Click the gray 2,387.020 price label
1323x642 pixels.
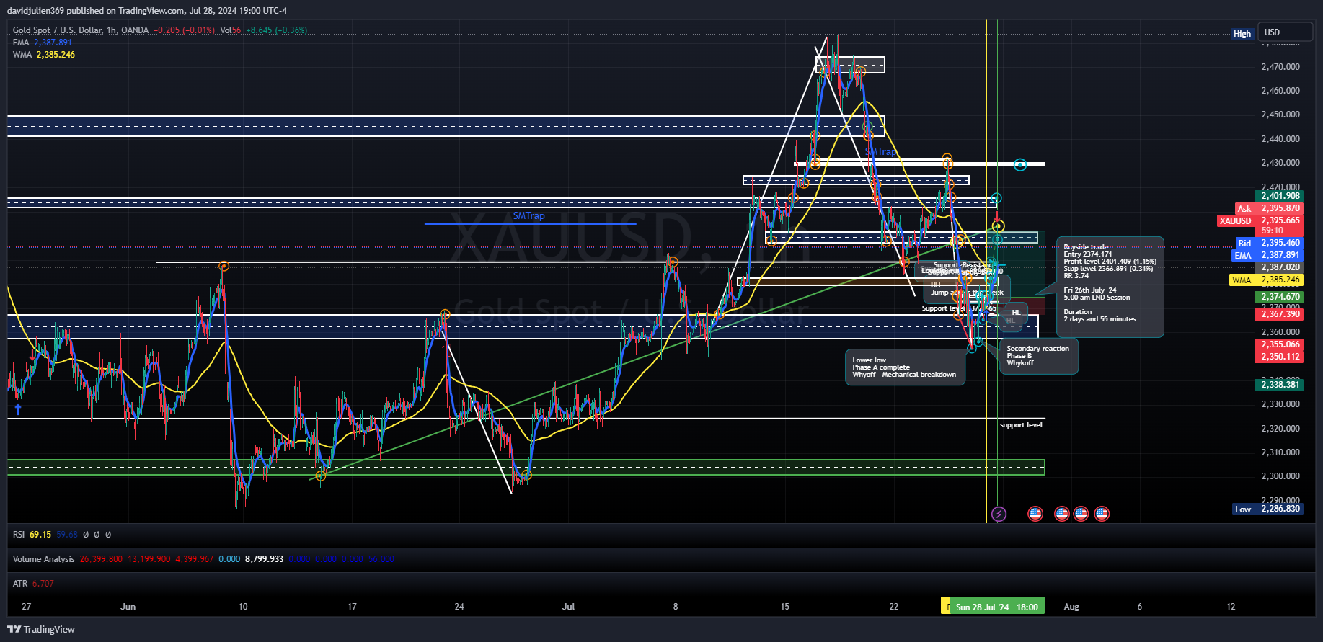(x=1280, y=267)
